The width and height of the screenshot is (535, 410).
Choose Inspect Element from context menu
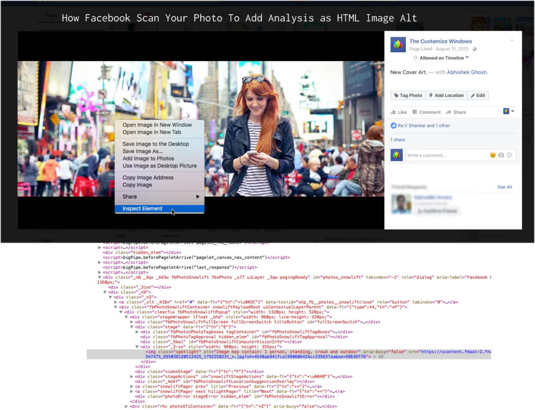(142, 209)
